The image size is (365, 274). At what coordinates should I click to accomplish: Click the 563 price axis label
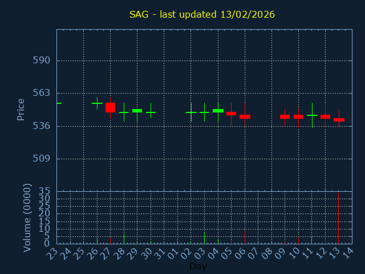coord(41,93)
